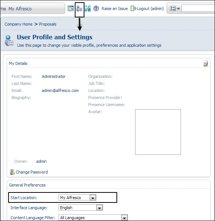Click the Change Password key icon
Viewport: 215px width, 221px height.
point(12,172)
